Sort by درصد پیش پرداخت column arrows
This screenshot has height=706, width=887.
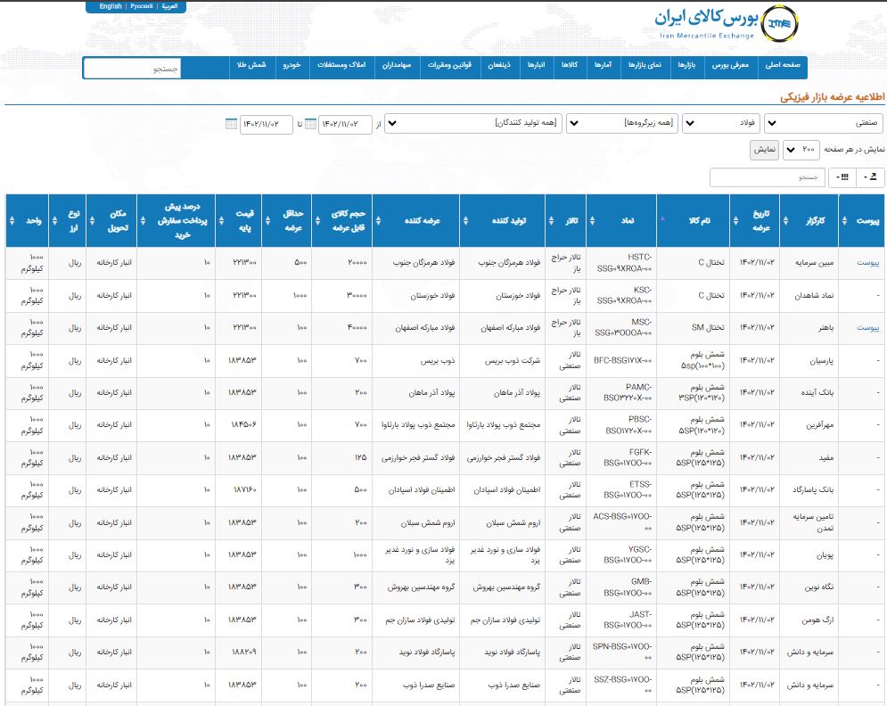tap(144, 221)
